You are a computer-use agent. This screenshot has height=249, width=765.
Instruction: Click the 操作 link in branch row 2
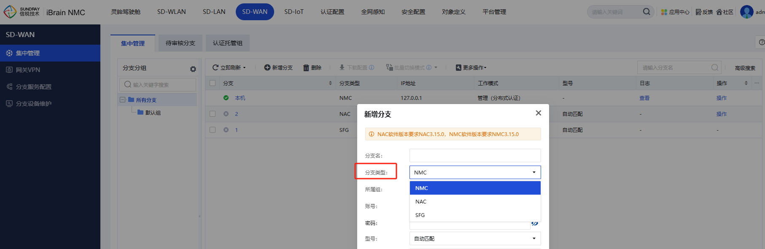point(722,114)
